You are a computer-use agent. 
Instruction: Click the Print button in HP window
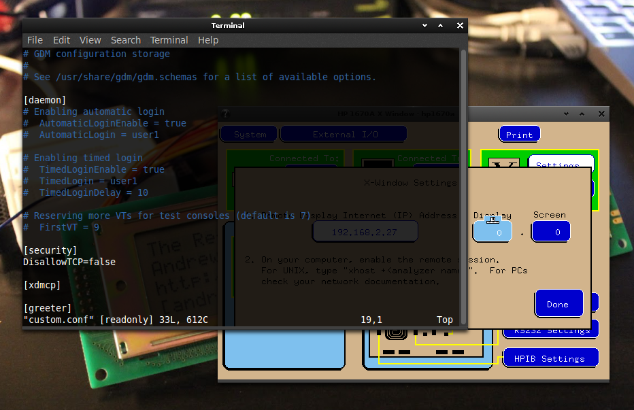pos(519,135)
